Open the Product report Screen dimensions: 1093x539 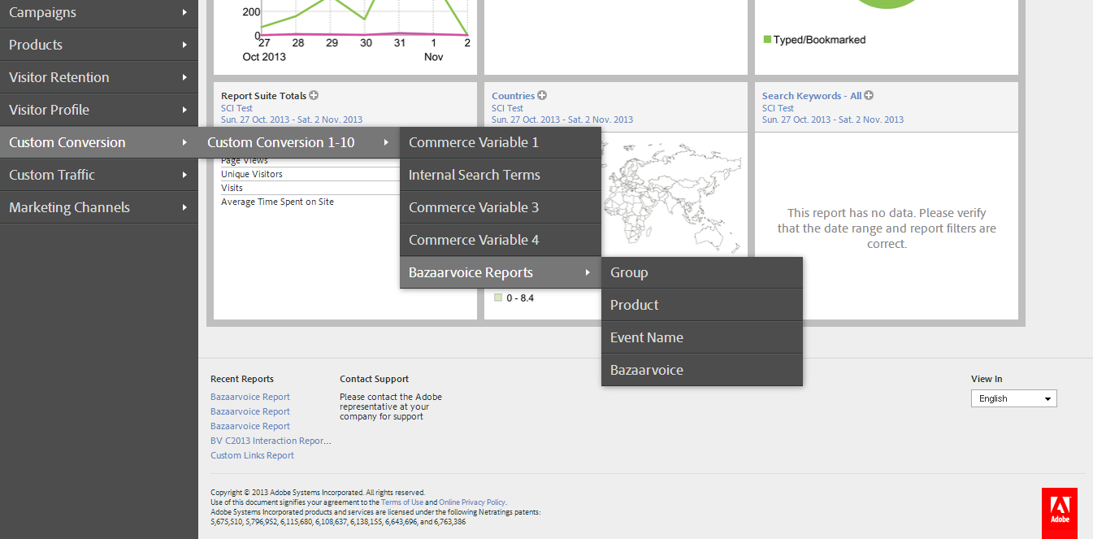(702, 305)
